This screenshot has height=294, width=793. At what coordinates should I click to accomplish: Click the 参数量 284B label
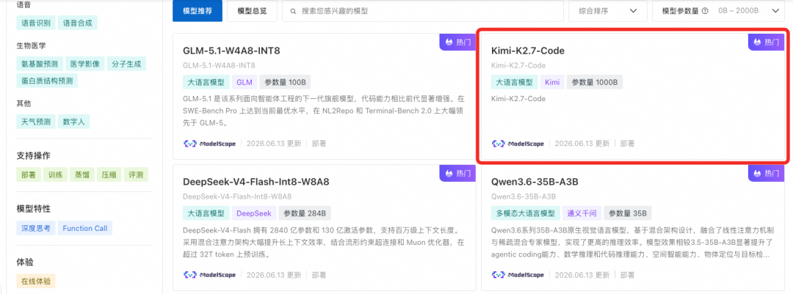pos(305,213)
